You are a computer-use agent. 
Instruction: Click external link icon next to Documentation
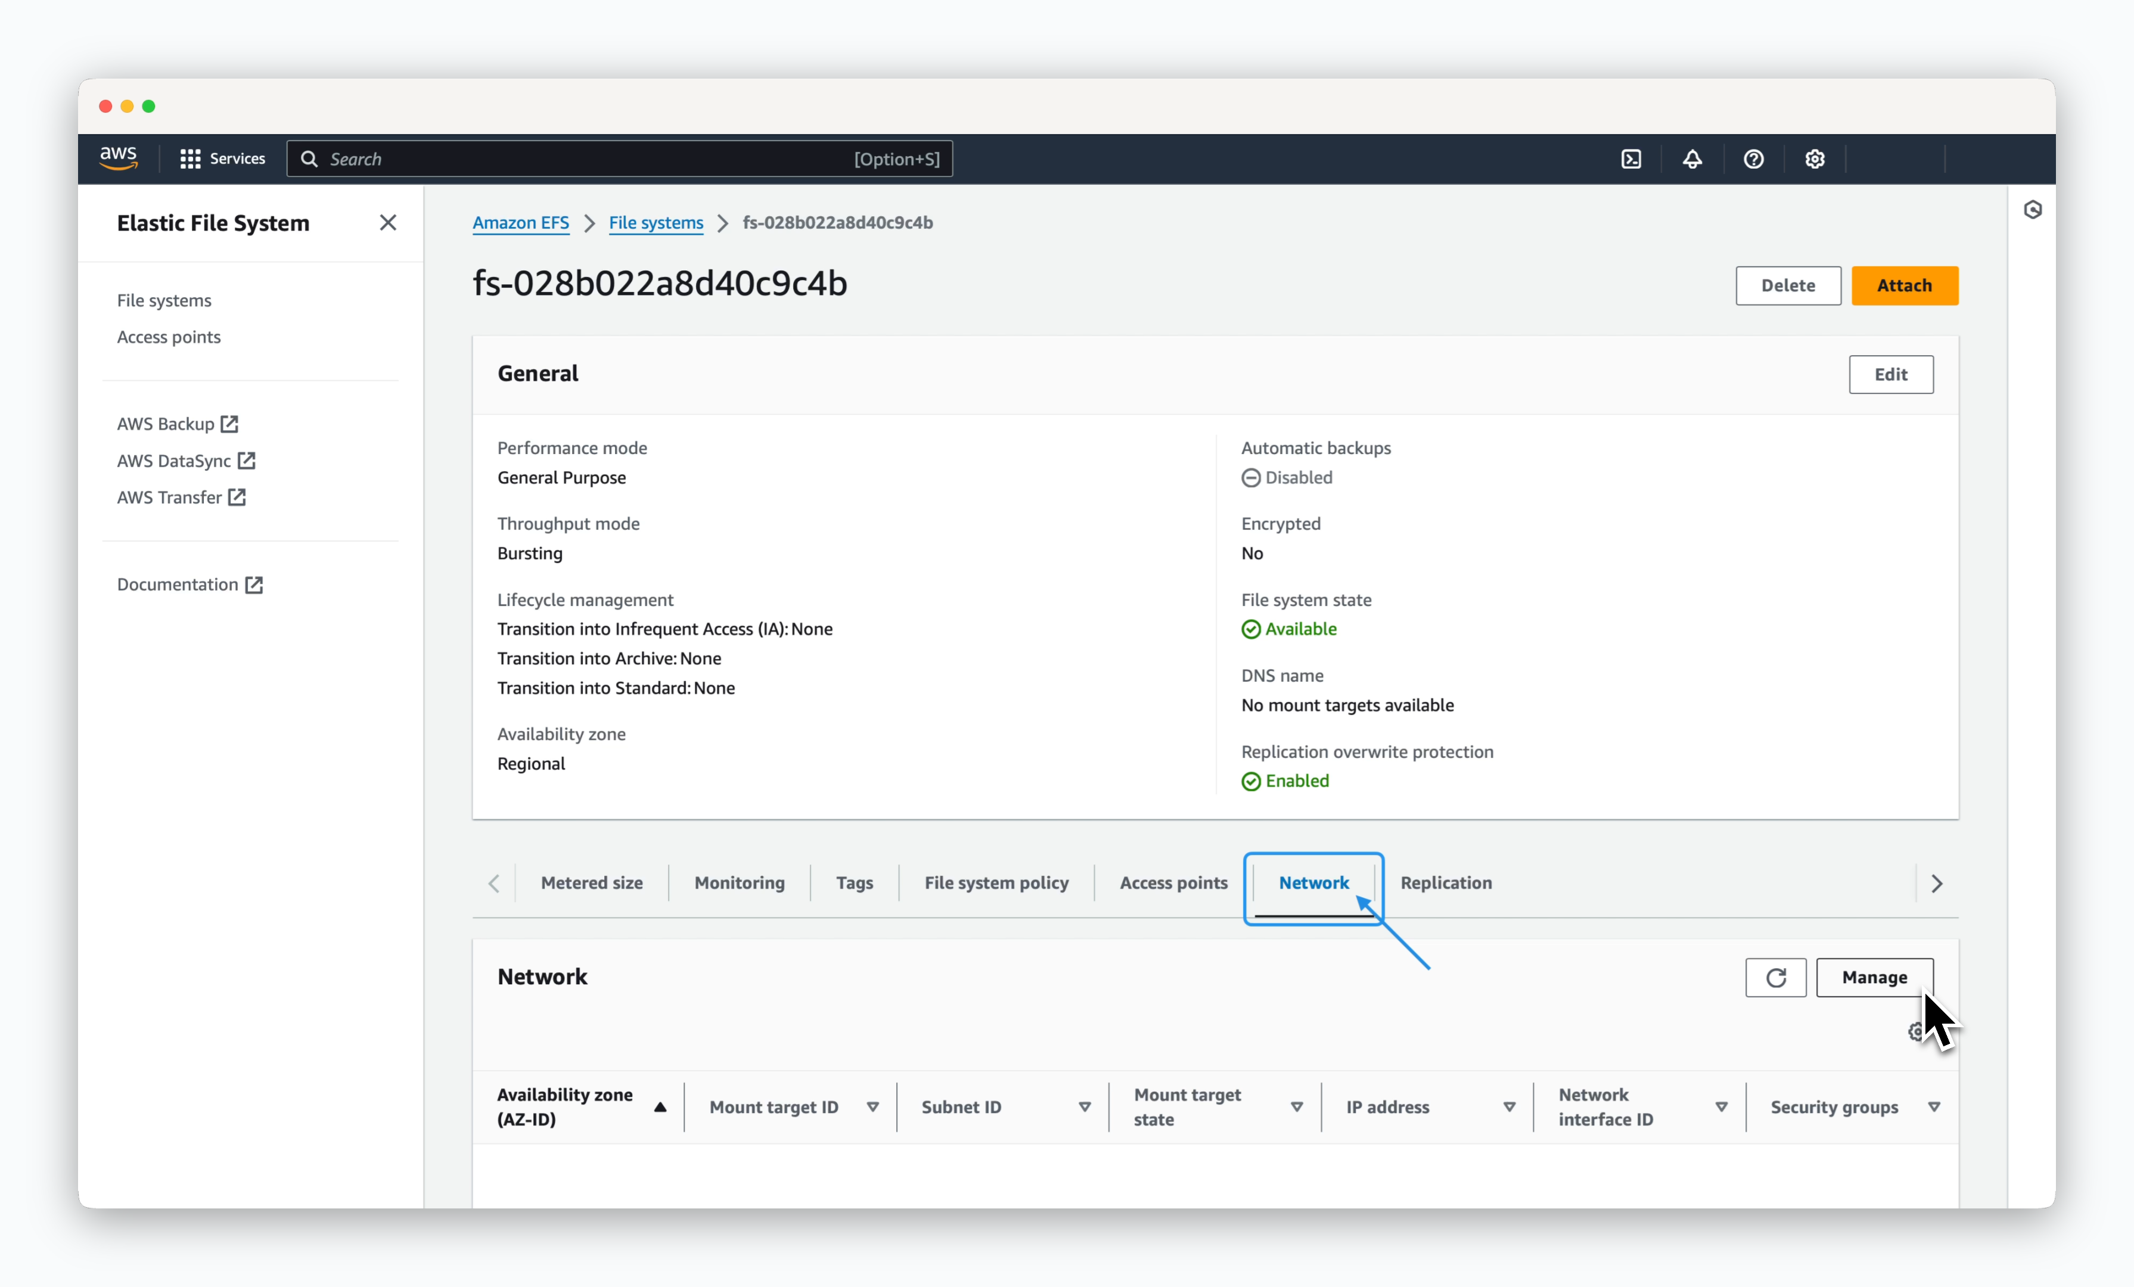tap(254, 585)
